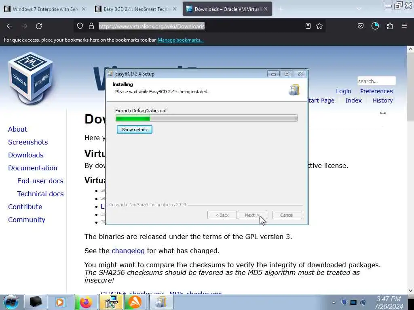414x310 pixels.
Task: Click the Login link
Action: pos(344,91)
